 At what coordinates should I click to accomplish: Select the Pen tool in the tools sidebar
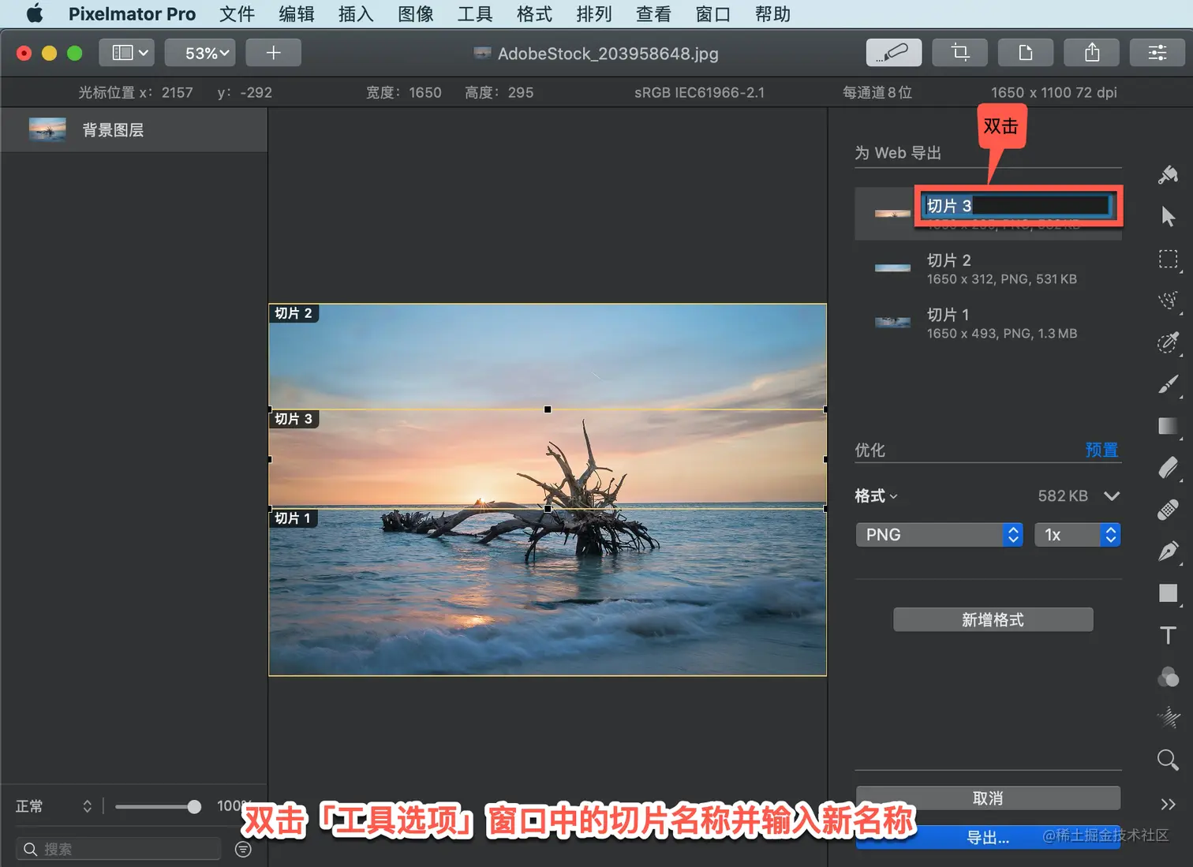[1168, 551]
